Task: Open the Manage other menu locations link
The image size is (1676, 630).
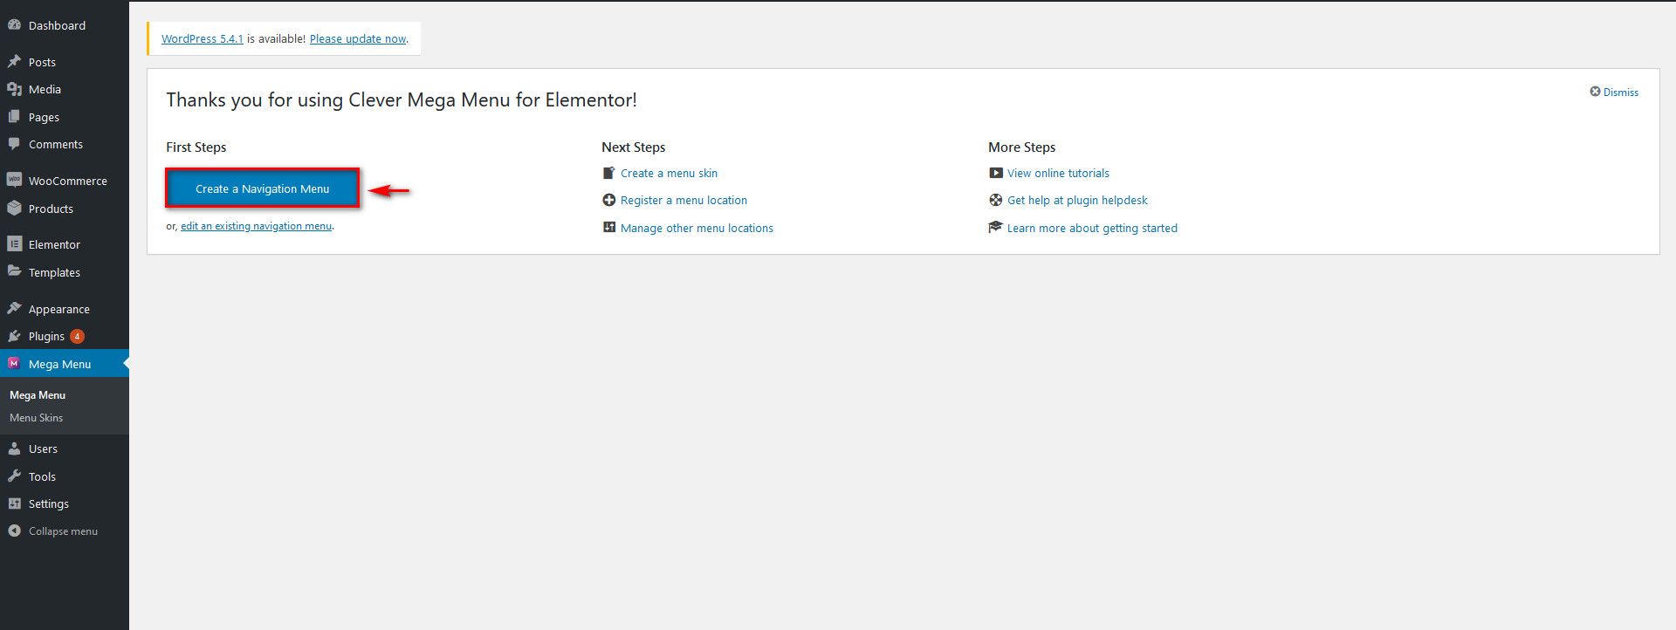Action: pyautogui.click(x=697, y=228)
